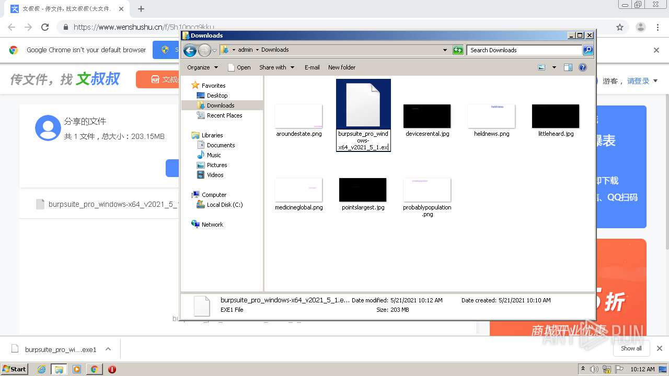Click the Chrome forward navigation arrow

[28, 27]
